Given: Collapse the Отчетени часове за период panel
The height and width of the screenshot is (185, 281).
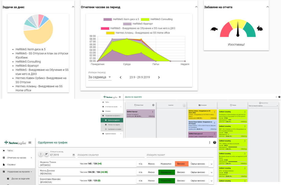Looking at the screenshot, I should [196, 7].
